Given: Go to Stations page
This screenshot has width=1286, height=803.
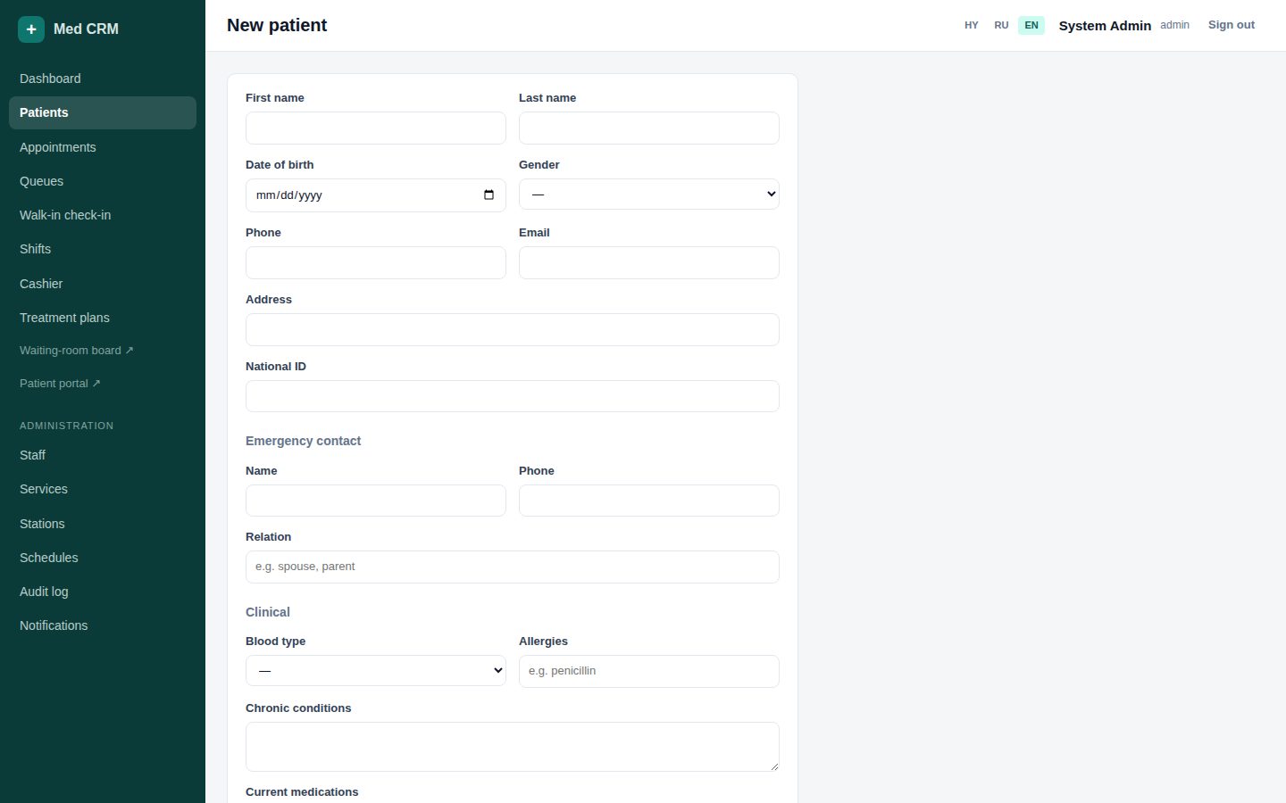Looking at the screenshot, I should pyautogui.click(x=103, y=524).
